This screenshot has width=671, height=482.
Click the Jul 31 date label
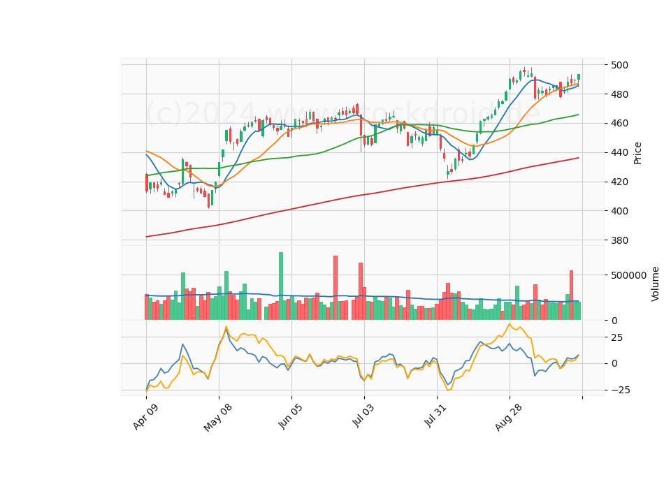pyautogui.click(x=435, y=415)
